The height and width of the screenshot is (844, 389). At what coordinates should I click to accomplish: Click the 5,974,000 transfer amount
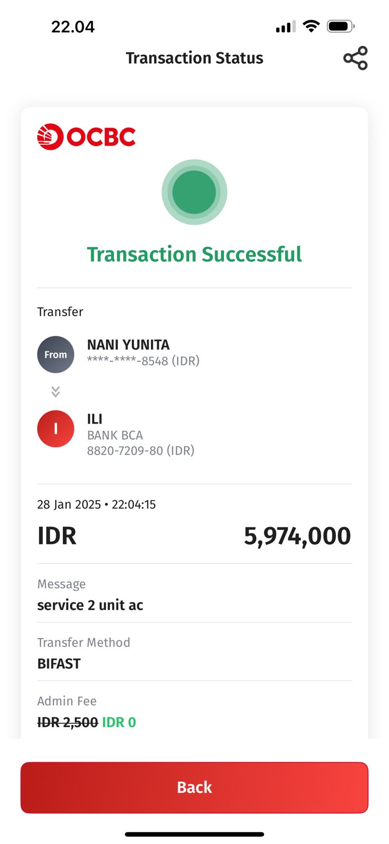click(x=297, y=536)
